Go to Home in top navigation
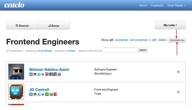192x110 pixels. click(x=143, y=5)
